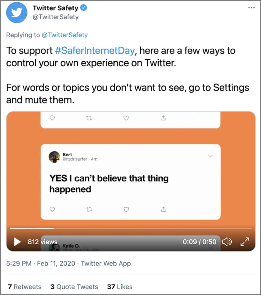Expand the chevron on Bert's tweet
The height and width of the screenshot is (295, 261).
point(211,156)
